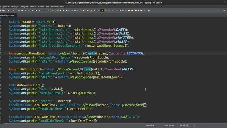Click the 23 : 88 cursor position indicator
This screenshot has height=128, width=227.
pyautogui.click(x=184, y=126)
